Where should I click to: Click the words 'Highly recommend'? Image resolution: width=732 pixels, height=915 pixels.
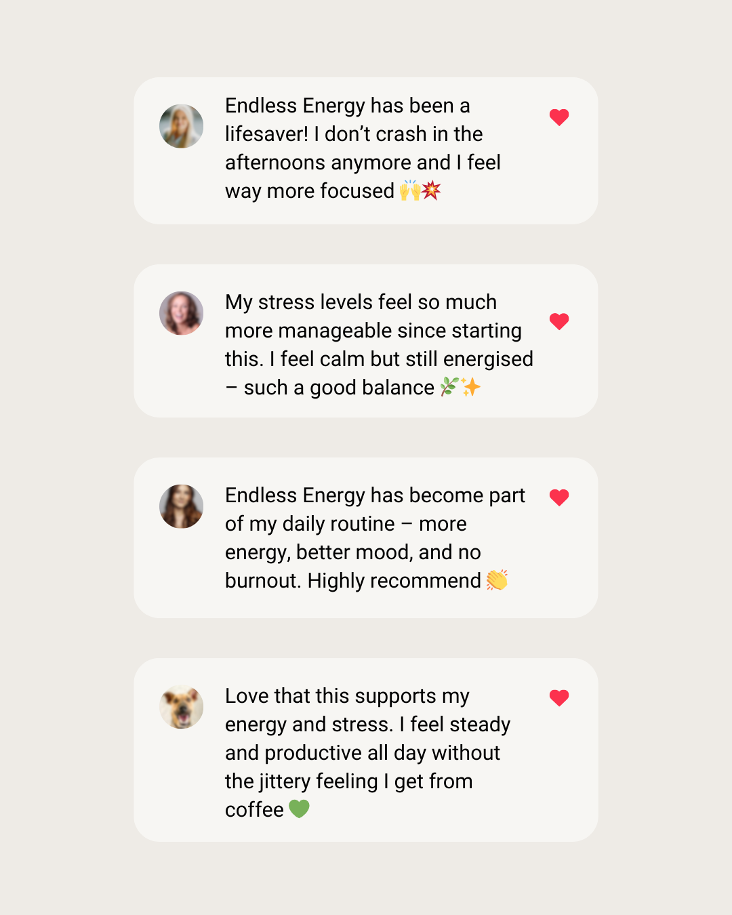[x=394, y=581]
